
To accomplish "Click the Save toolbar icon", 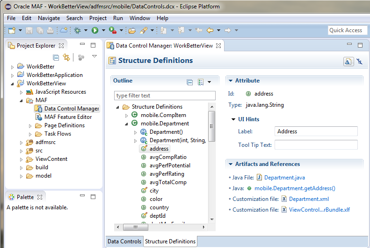I will coord(29,30).
